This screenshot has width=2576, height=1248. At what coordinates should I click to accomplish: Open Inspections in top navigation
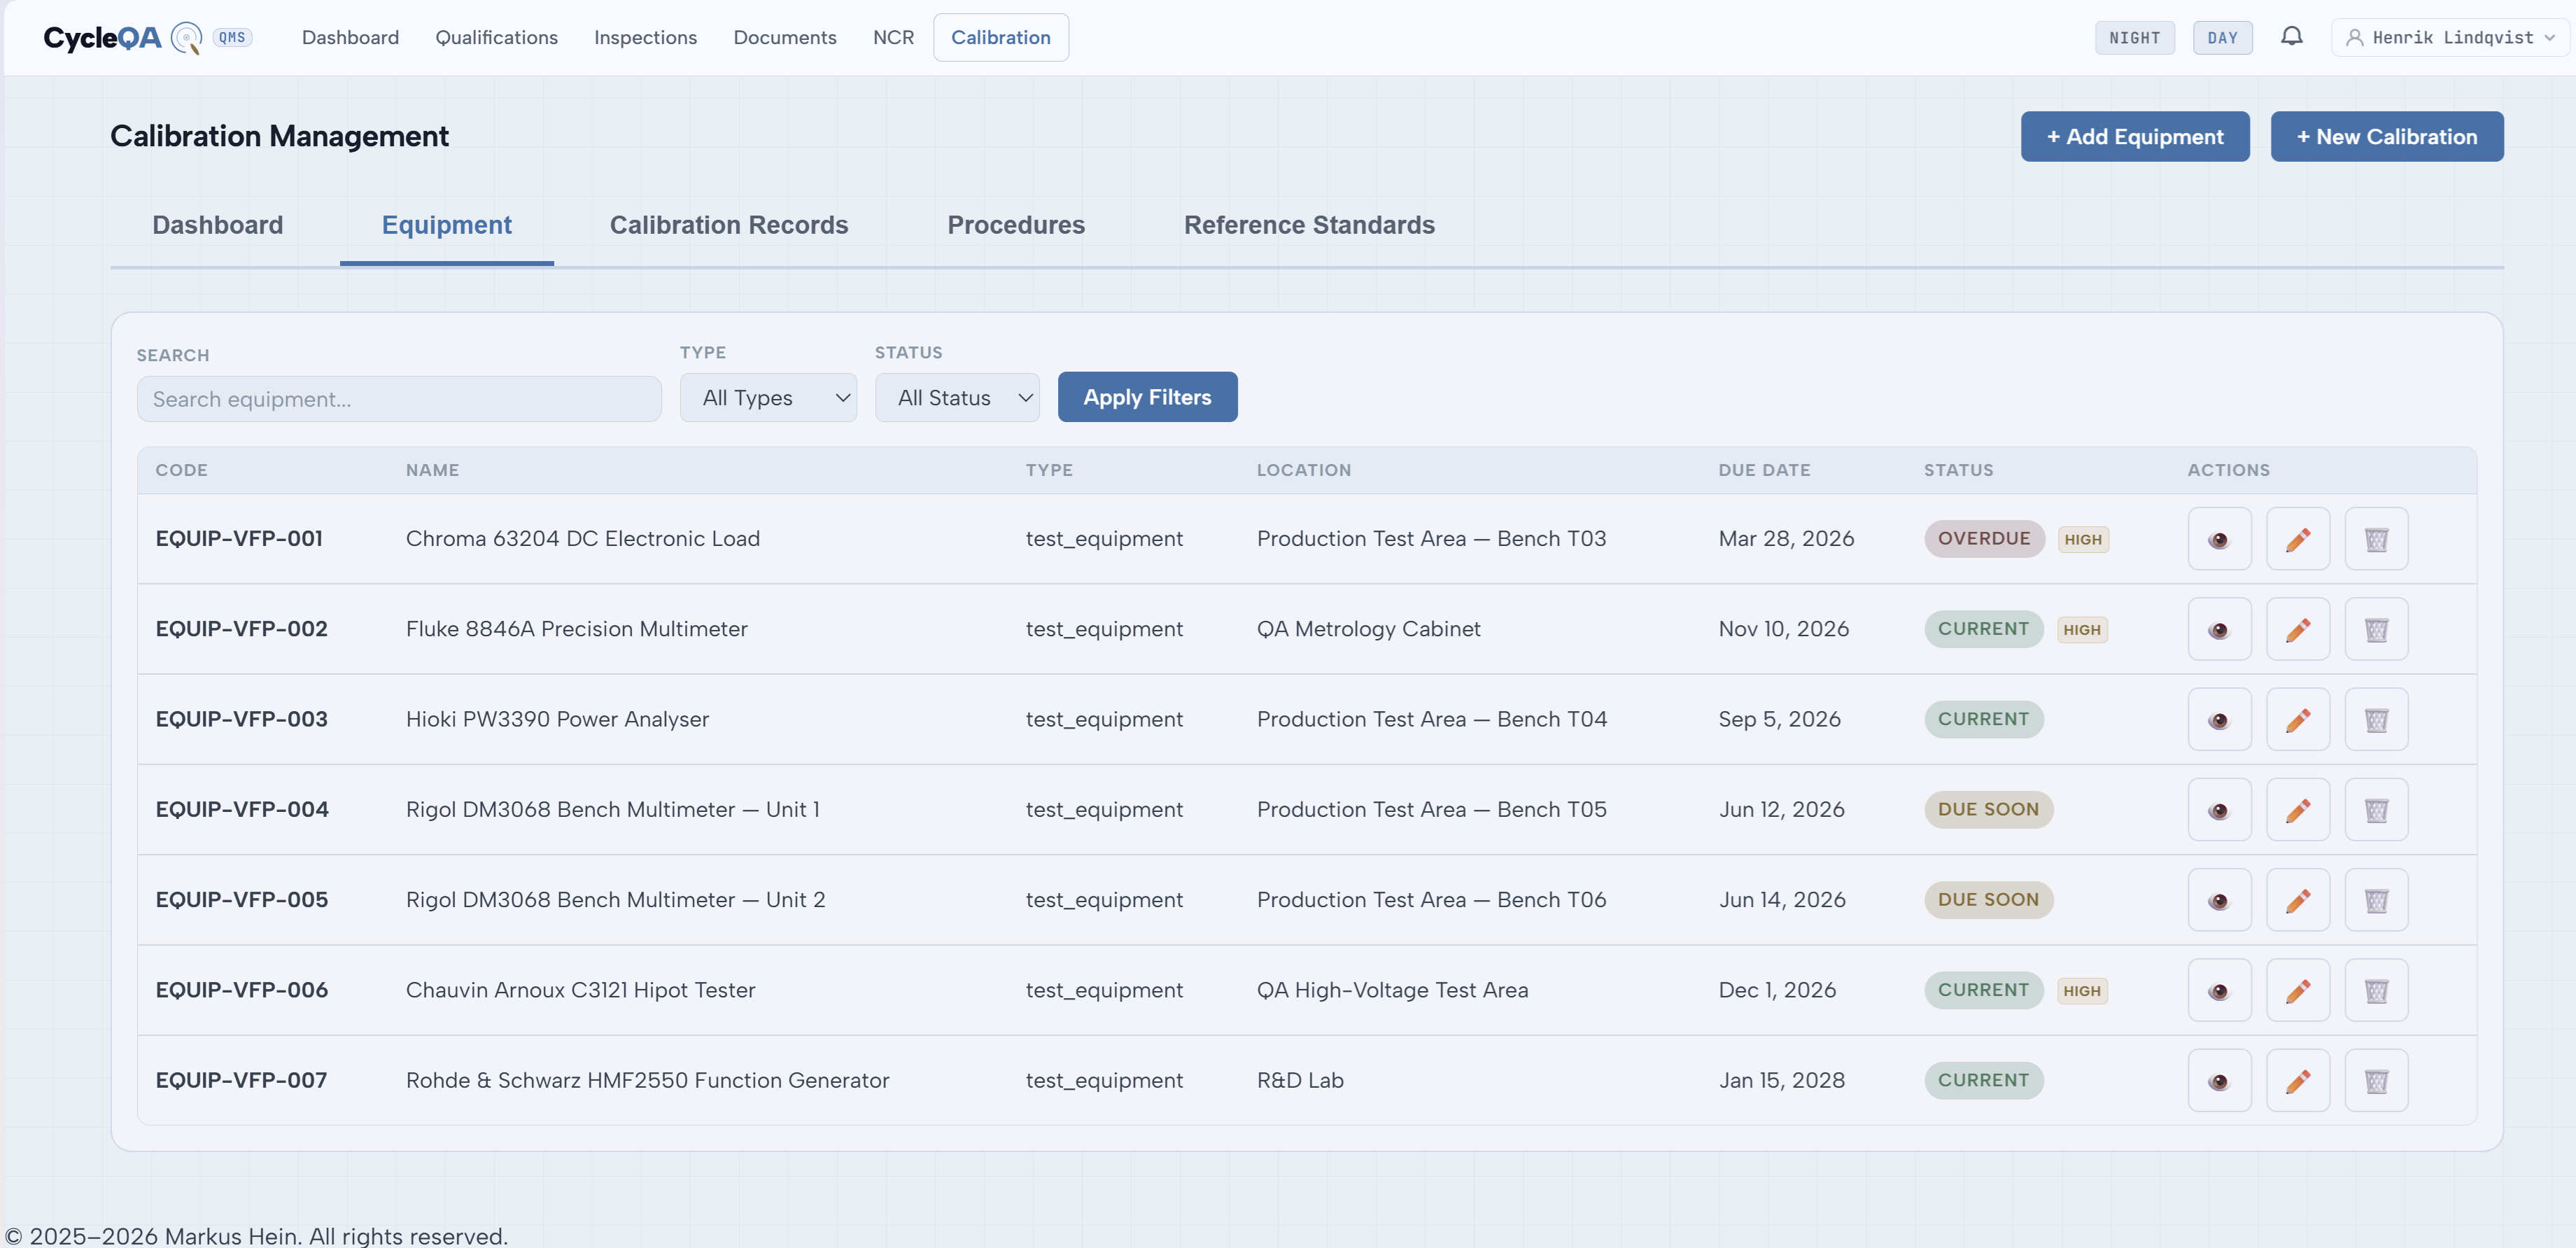click(645, 38)
